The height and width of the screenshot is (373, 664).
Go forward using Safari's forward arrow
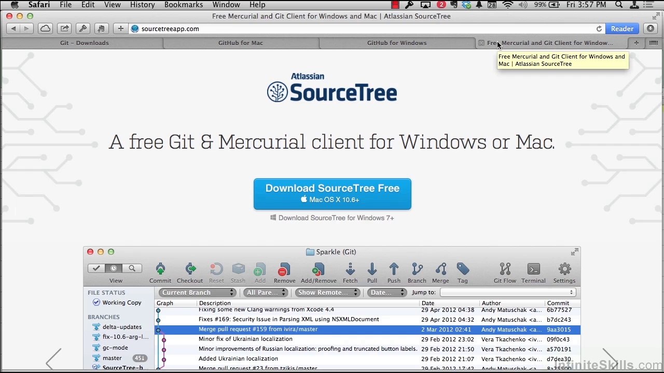(x=26, y=28)
